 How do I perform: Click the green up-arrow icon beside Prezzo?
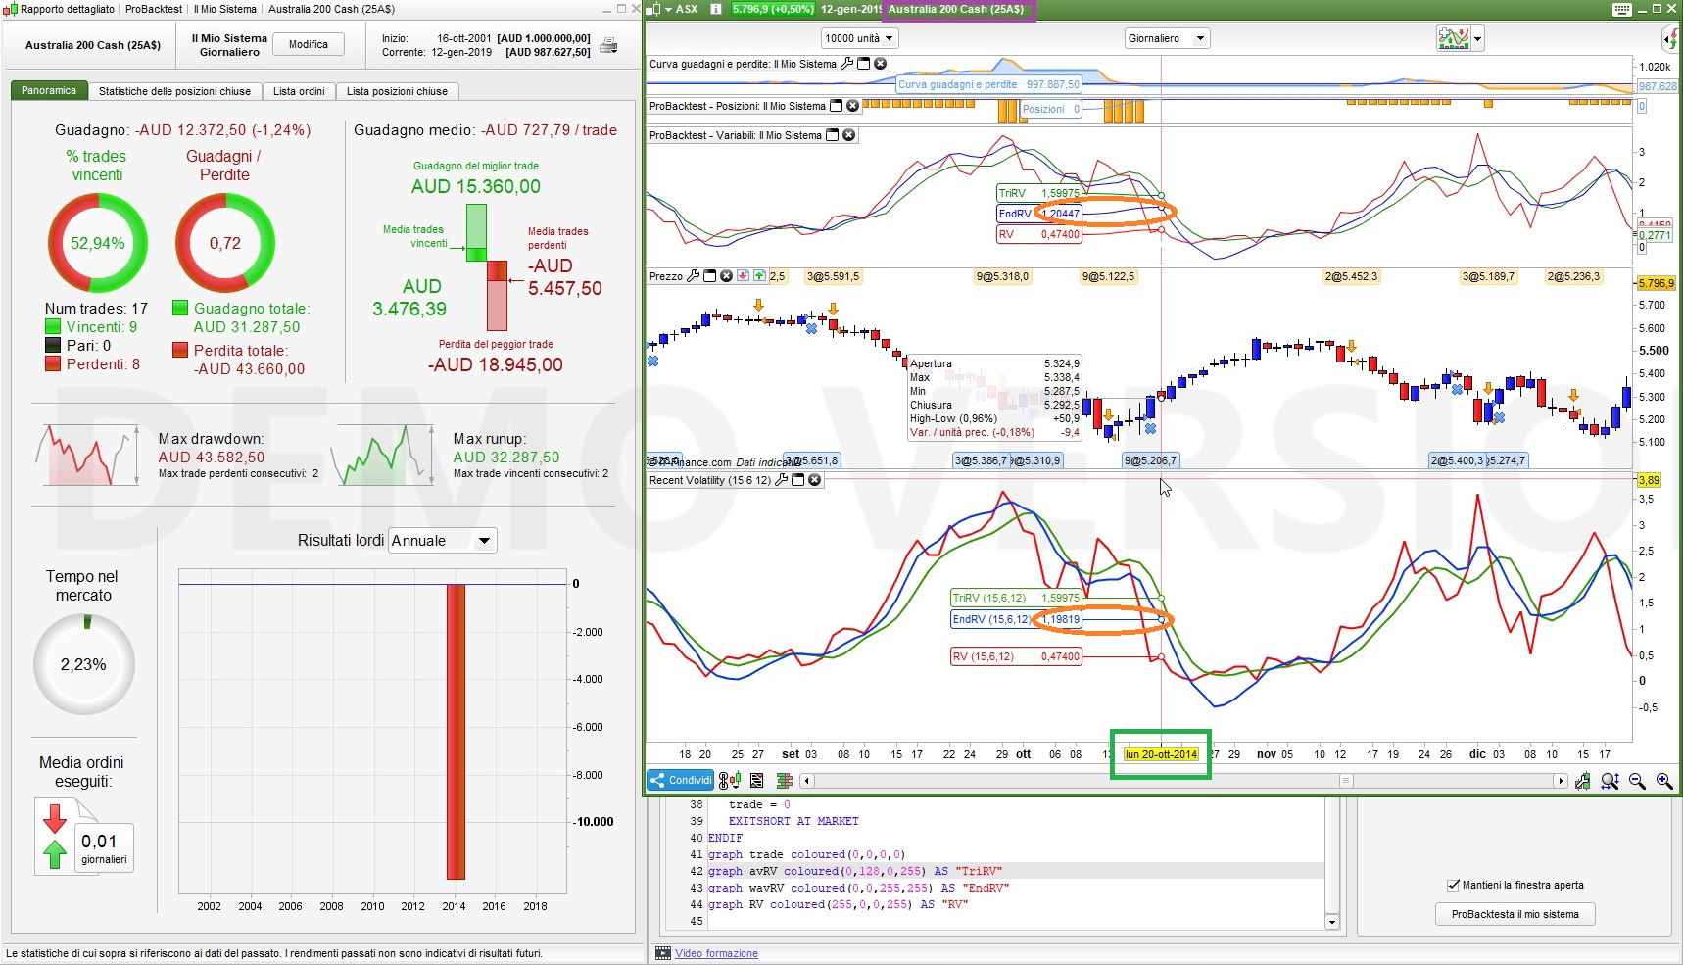760,276
